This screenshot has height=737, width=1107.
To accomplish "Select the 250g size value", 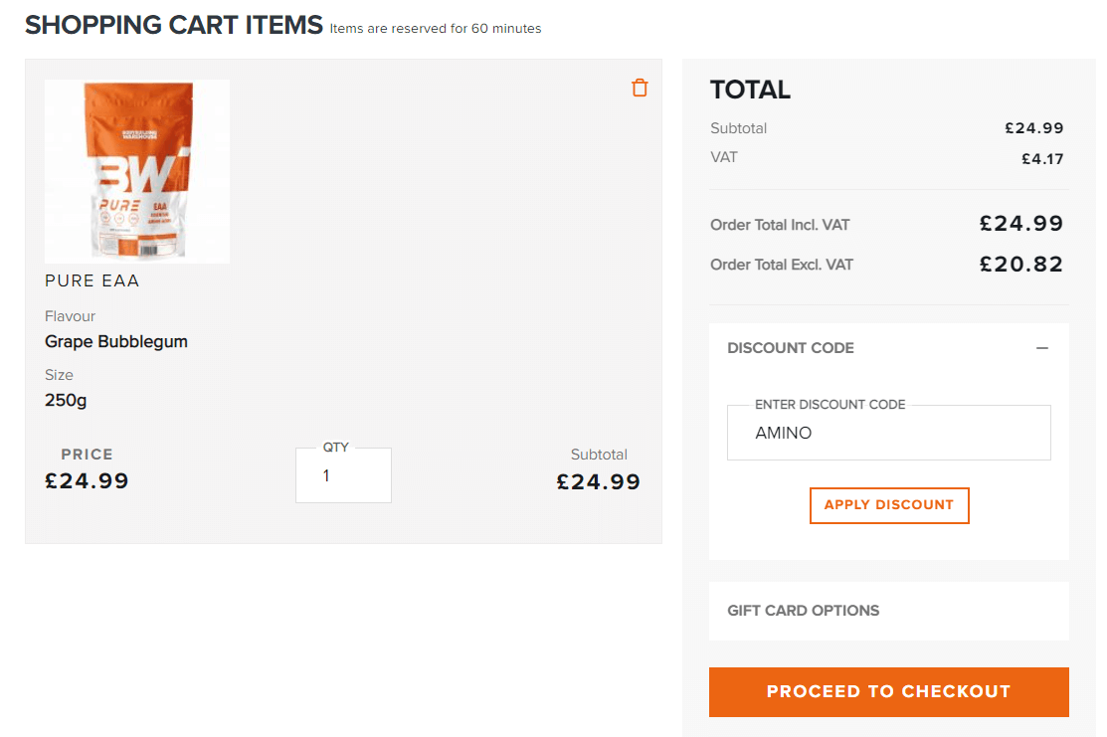I will [x=66, y=400].
